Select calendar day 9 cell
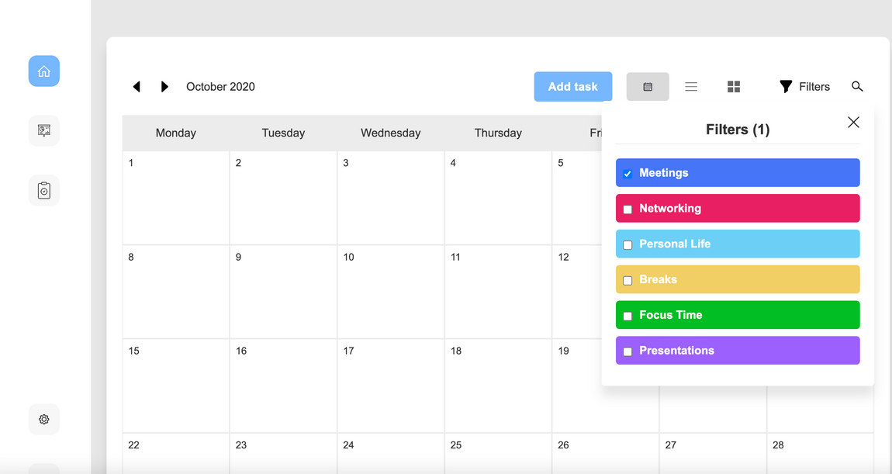Image resolution: width=892 pixels, height=474 pixels. 283,292
